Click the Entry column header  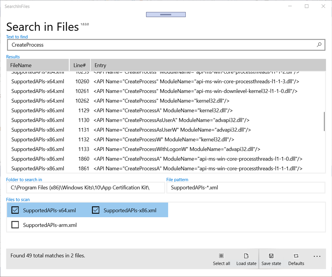(100, 65)
